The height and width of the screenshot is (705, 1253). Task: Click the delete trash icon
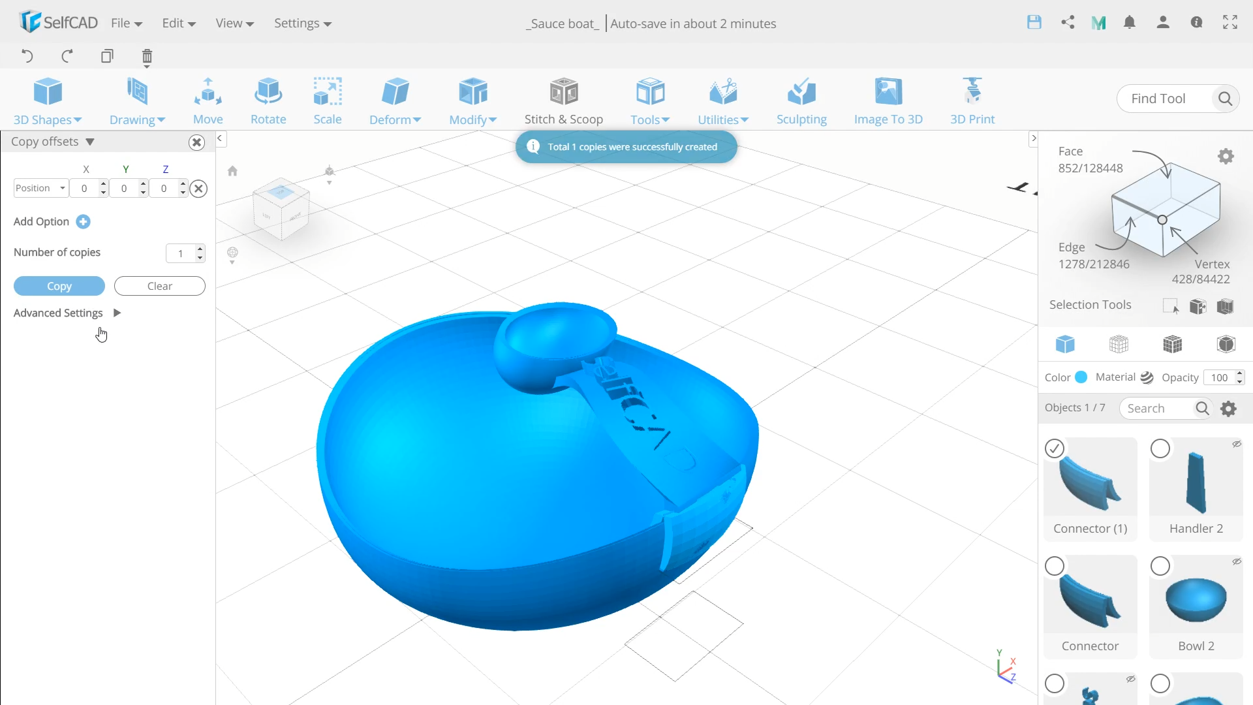click(x=147, y=57)
